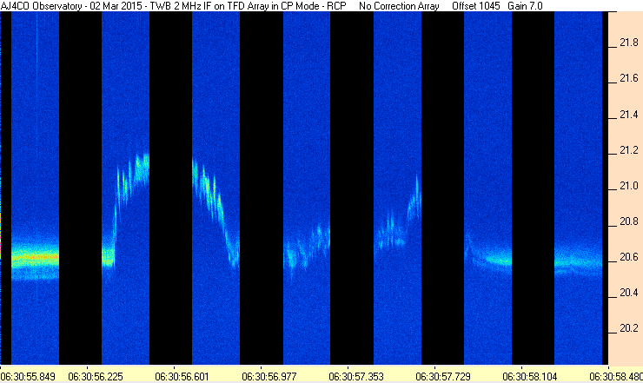
Task: Click the 'No Correction Array' header text
Action: tap(399, 6)
